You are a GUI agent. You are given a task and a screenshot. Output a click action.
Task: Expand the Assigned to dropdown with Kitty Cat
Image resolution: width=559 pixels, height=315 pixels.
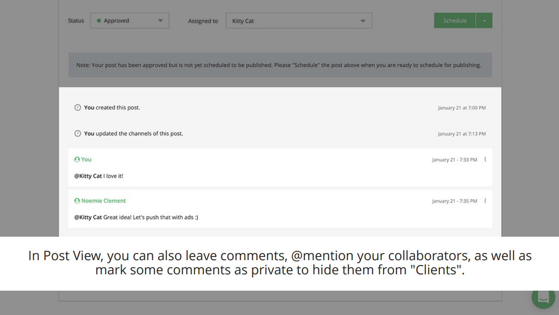tap(363, 21)
